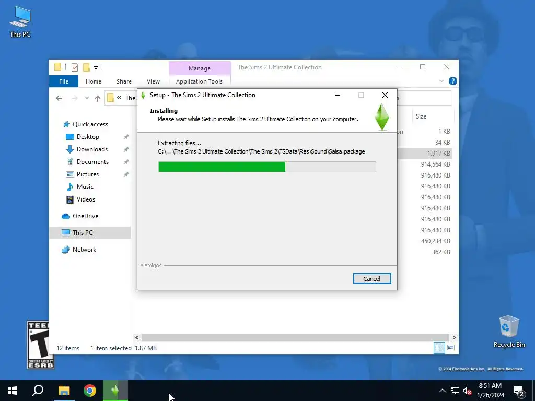Open the Windows Start menu
The width and height of the screenshot is (535, 401).
(x=13, y=391)
